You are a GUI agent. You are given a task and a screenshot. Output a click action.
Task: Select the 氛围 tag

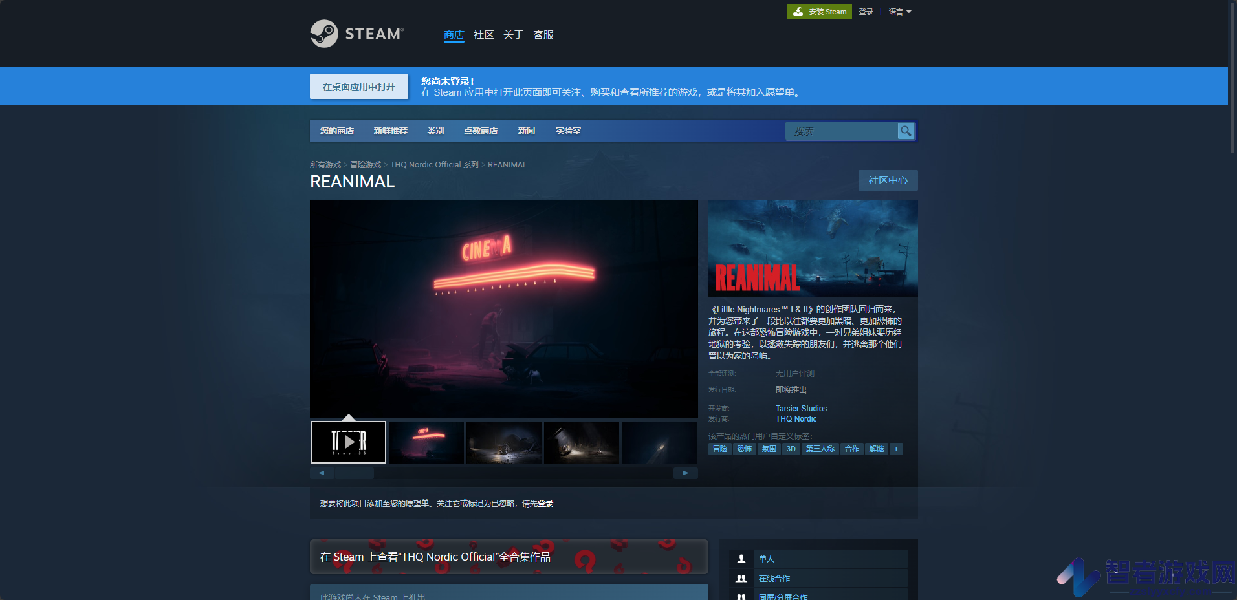(x=769, y=449)
